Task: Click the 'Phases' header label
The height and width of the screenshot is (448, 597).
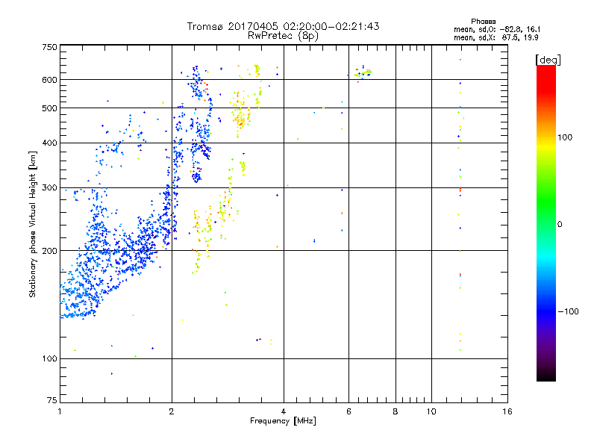Action: click(x=483, y=22)
